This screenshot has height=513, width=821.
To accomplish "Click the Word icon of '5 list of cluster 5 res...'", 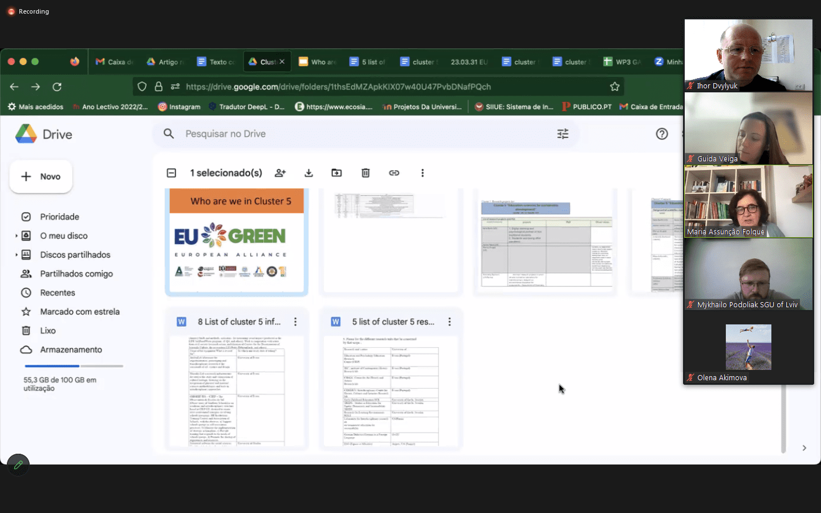I will [x=336, y=321].
